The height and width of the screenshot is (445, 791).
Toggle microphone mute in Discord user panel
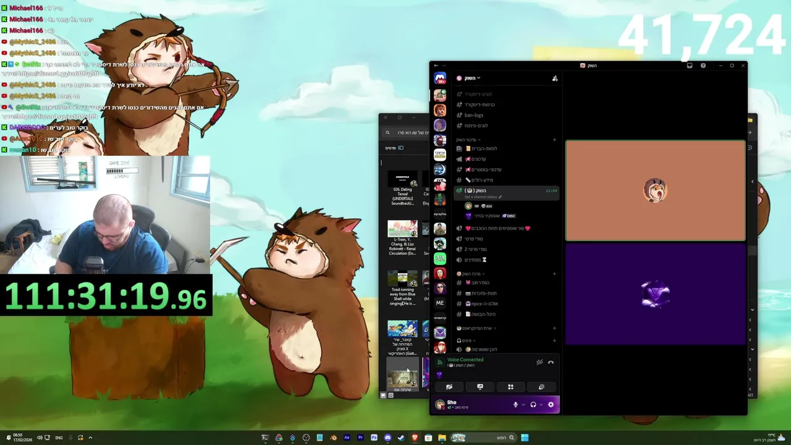tap(515, 405)
